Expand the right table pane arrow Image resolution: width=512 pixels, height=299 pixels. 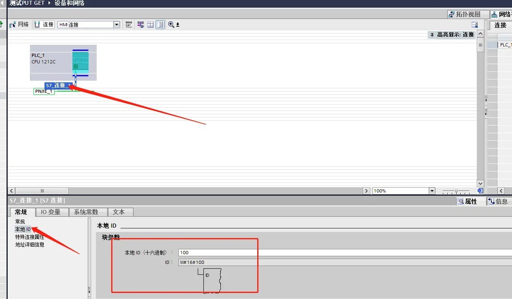coord(486,115)
